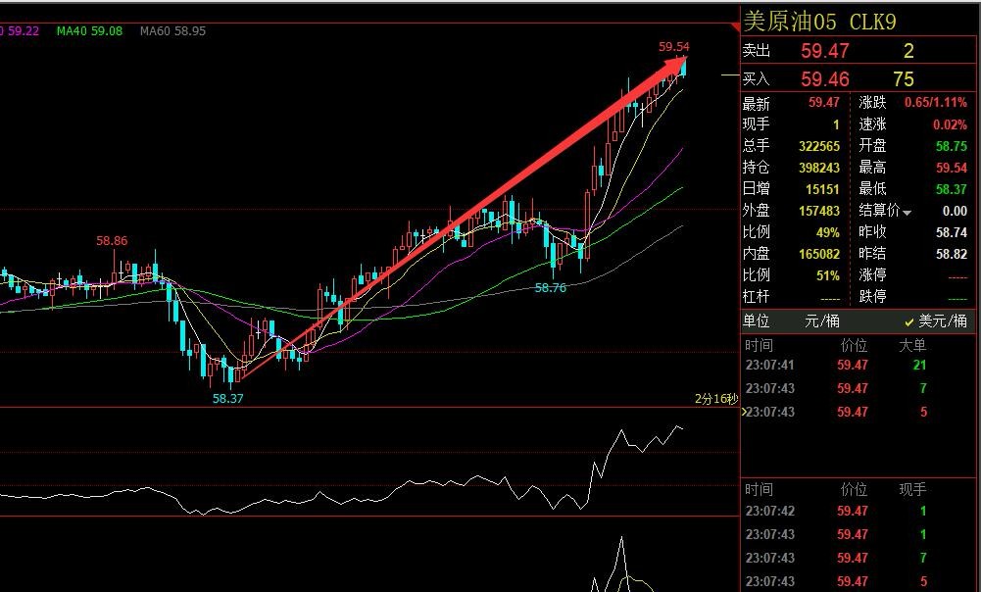Click the 昨收 value 58.74
This screenshot has height=592, width=981.
(952, 232)
